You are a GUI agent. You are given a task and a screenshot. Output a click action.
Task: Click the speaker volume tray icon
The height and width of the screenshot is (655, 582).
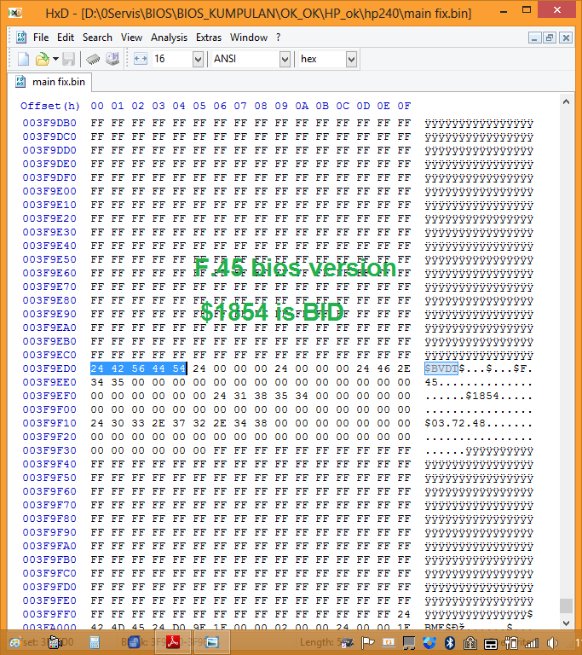pyautogui.click(x=552, y=643)
